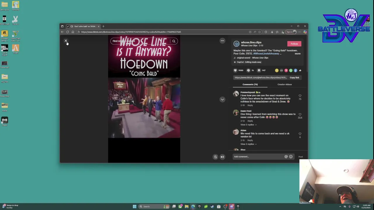
Task: Send to friends with red paper-plane icon
Action: [x=286, y=70]
